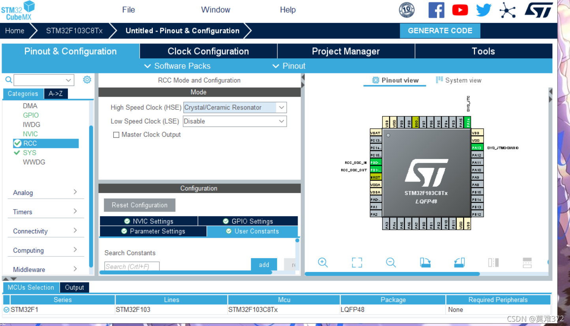Open the 10-year anniversary badge icon

click(407, 10)
